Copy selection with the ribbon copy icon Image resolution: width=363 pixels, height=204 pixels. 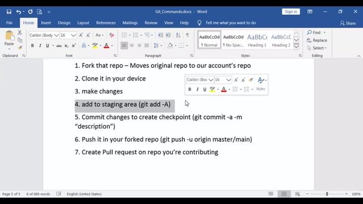point(20,40)
